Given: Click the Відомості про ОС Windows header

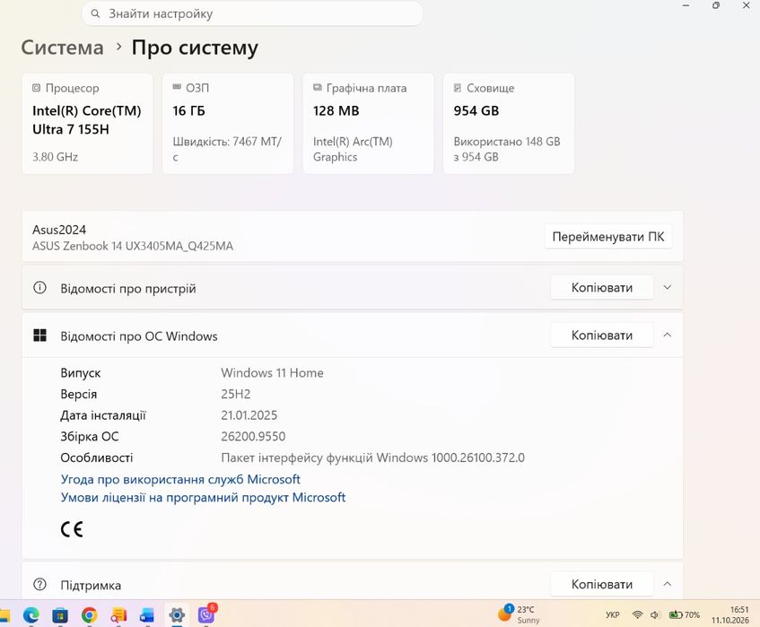Looking at the screenshot, I should point(353,335).
